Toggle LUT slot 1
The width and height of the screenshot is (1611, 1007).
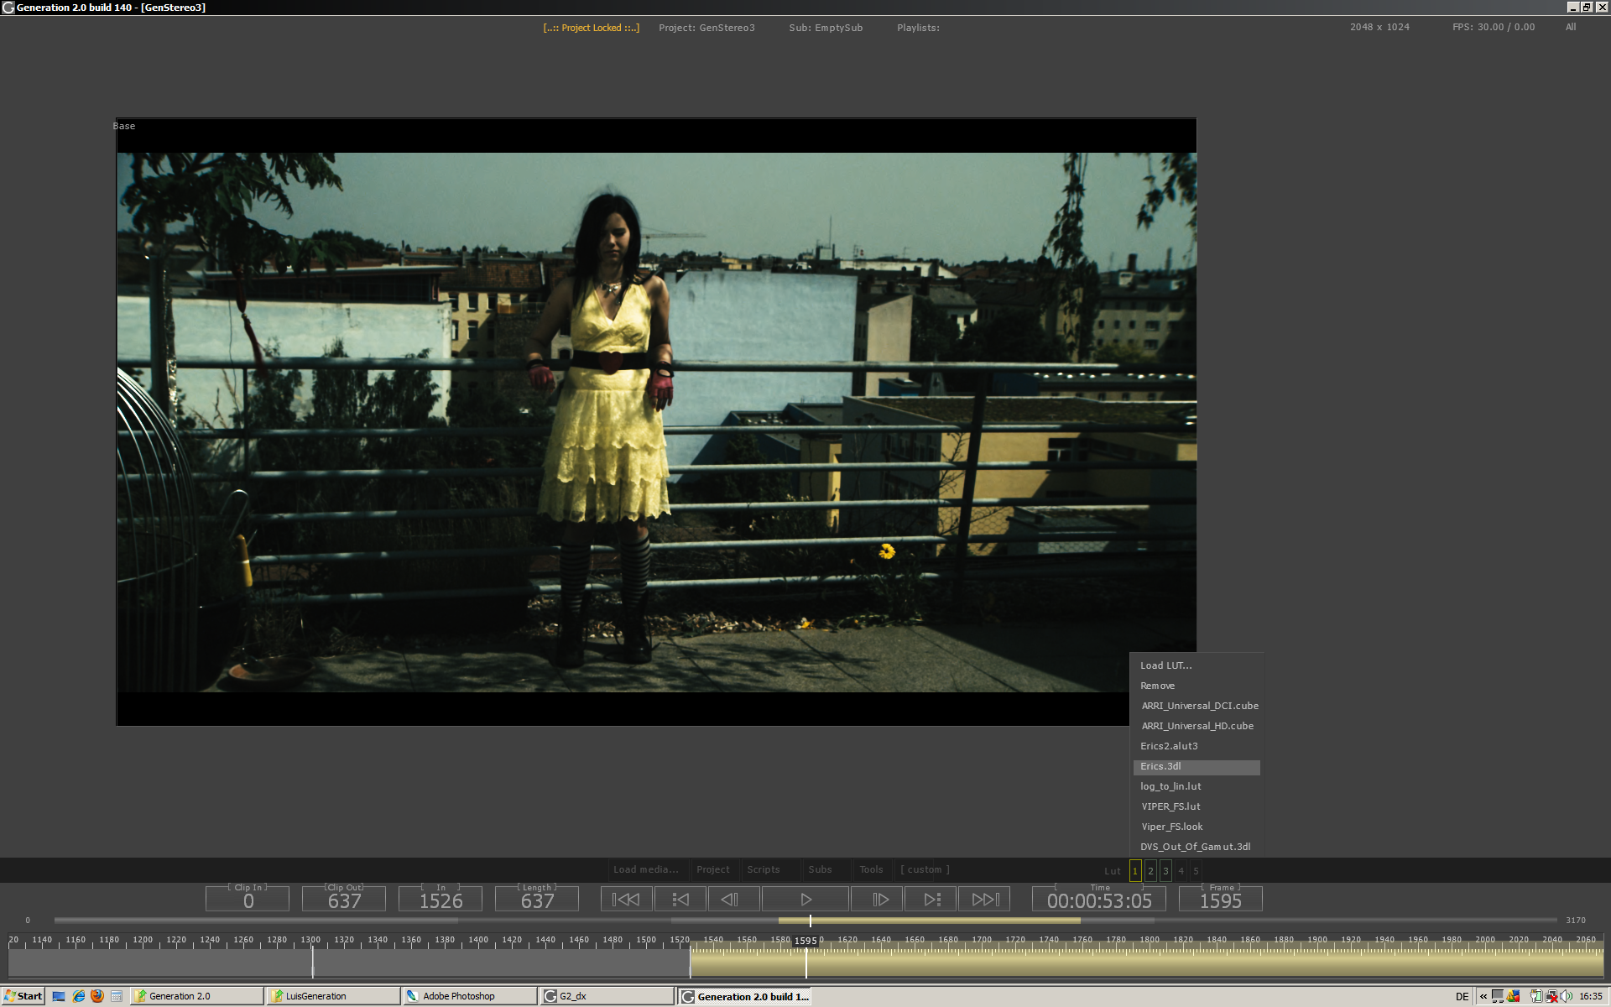[x=1135, y=871]
